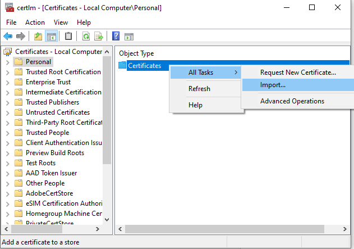Screen dimensions: 354x249
Task: Click tree pane horizontal scroll right arrow
Action: click(97, 229)
